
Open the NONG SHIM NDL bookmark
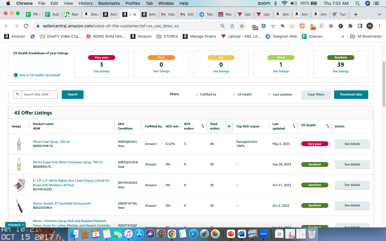pyautogui.click(x=106, y=36)
